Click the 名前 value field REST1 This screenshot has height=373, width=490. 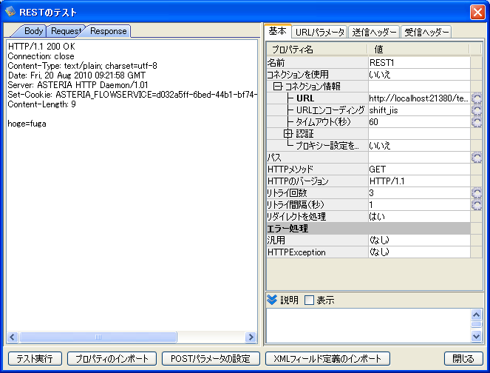(418, 63)
